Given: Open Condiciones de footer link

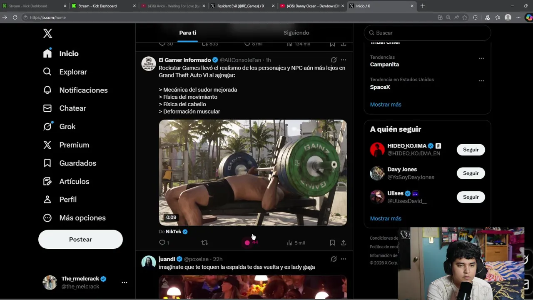Looking at the screenshot, I should (x=384, y=238).
